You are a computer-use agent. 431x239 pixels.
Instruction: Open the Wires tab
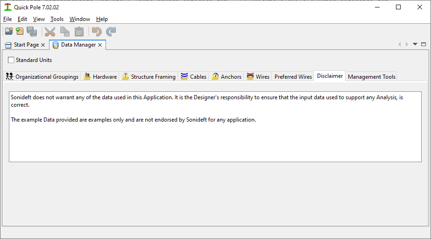258,76
